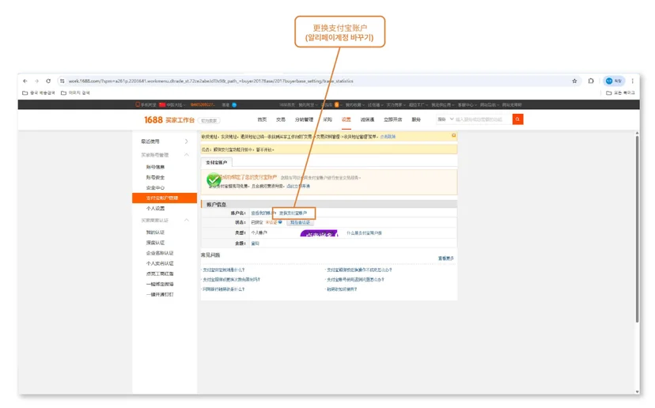Click the 现在去认证 button
The image size is (655, 408).
300,223
